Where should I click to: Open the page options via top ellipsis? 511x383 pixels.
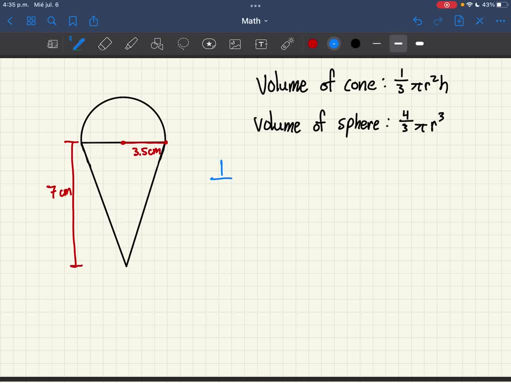click(x=255, y=5)
